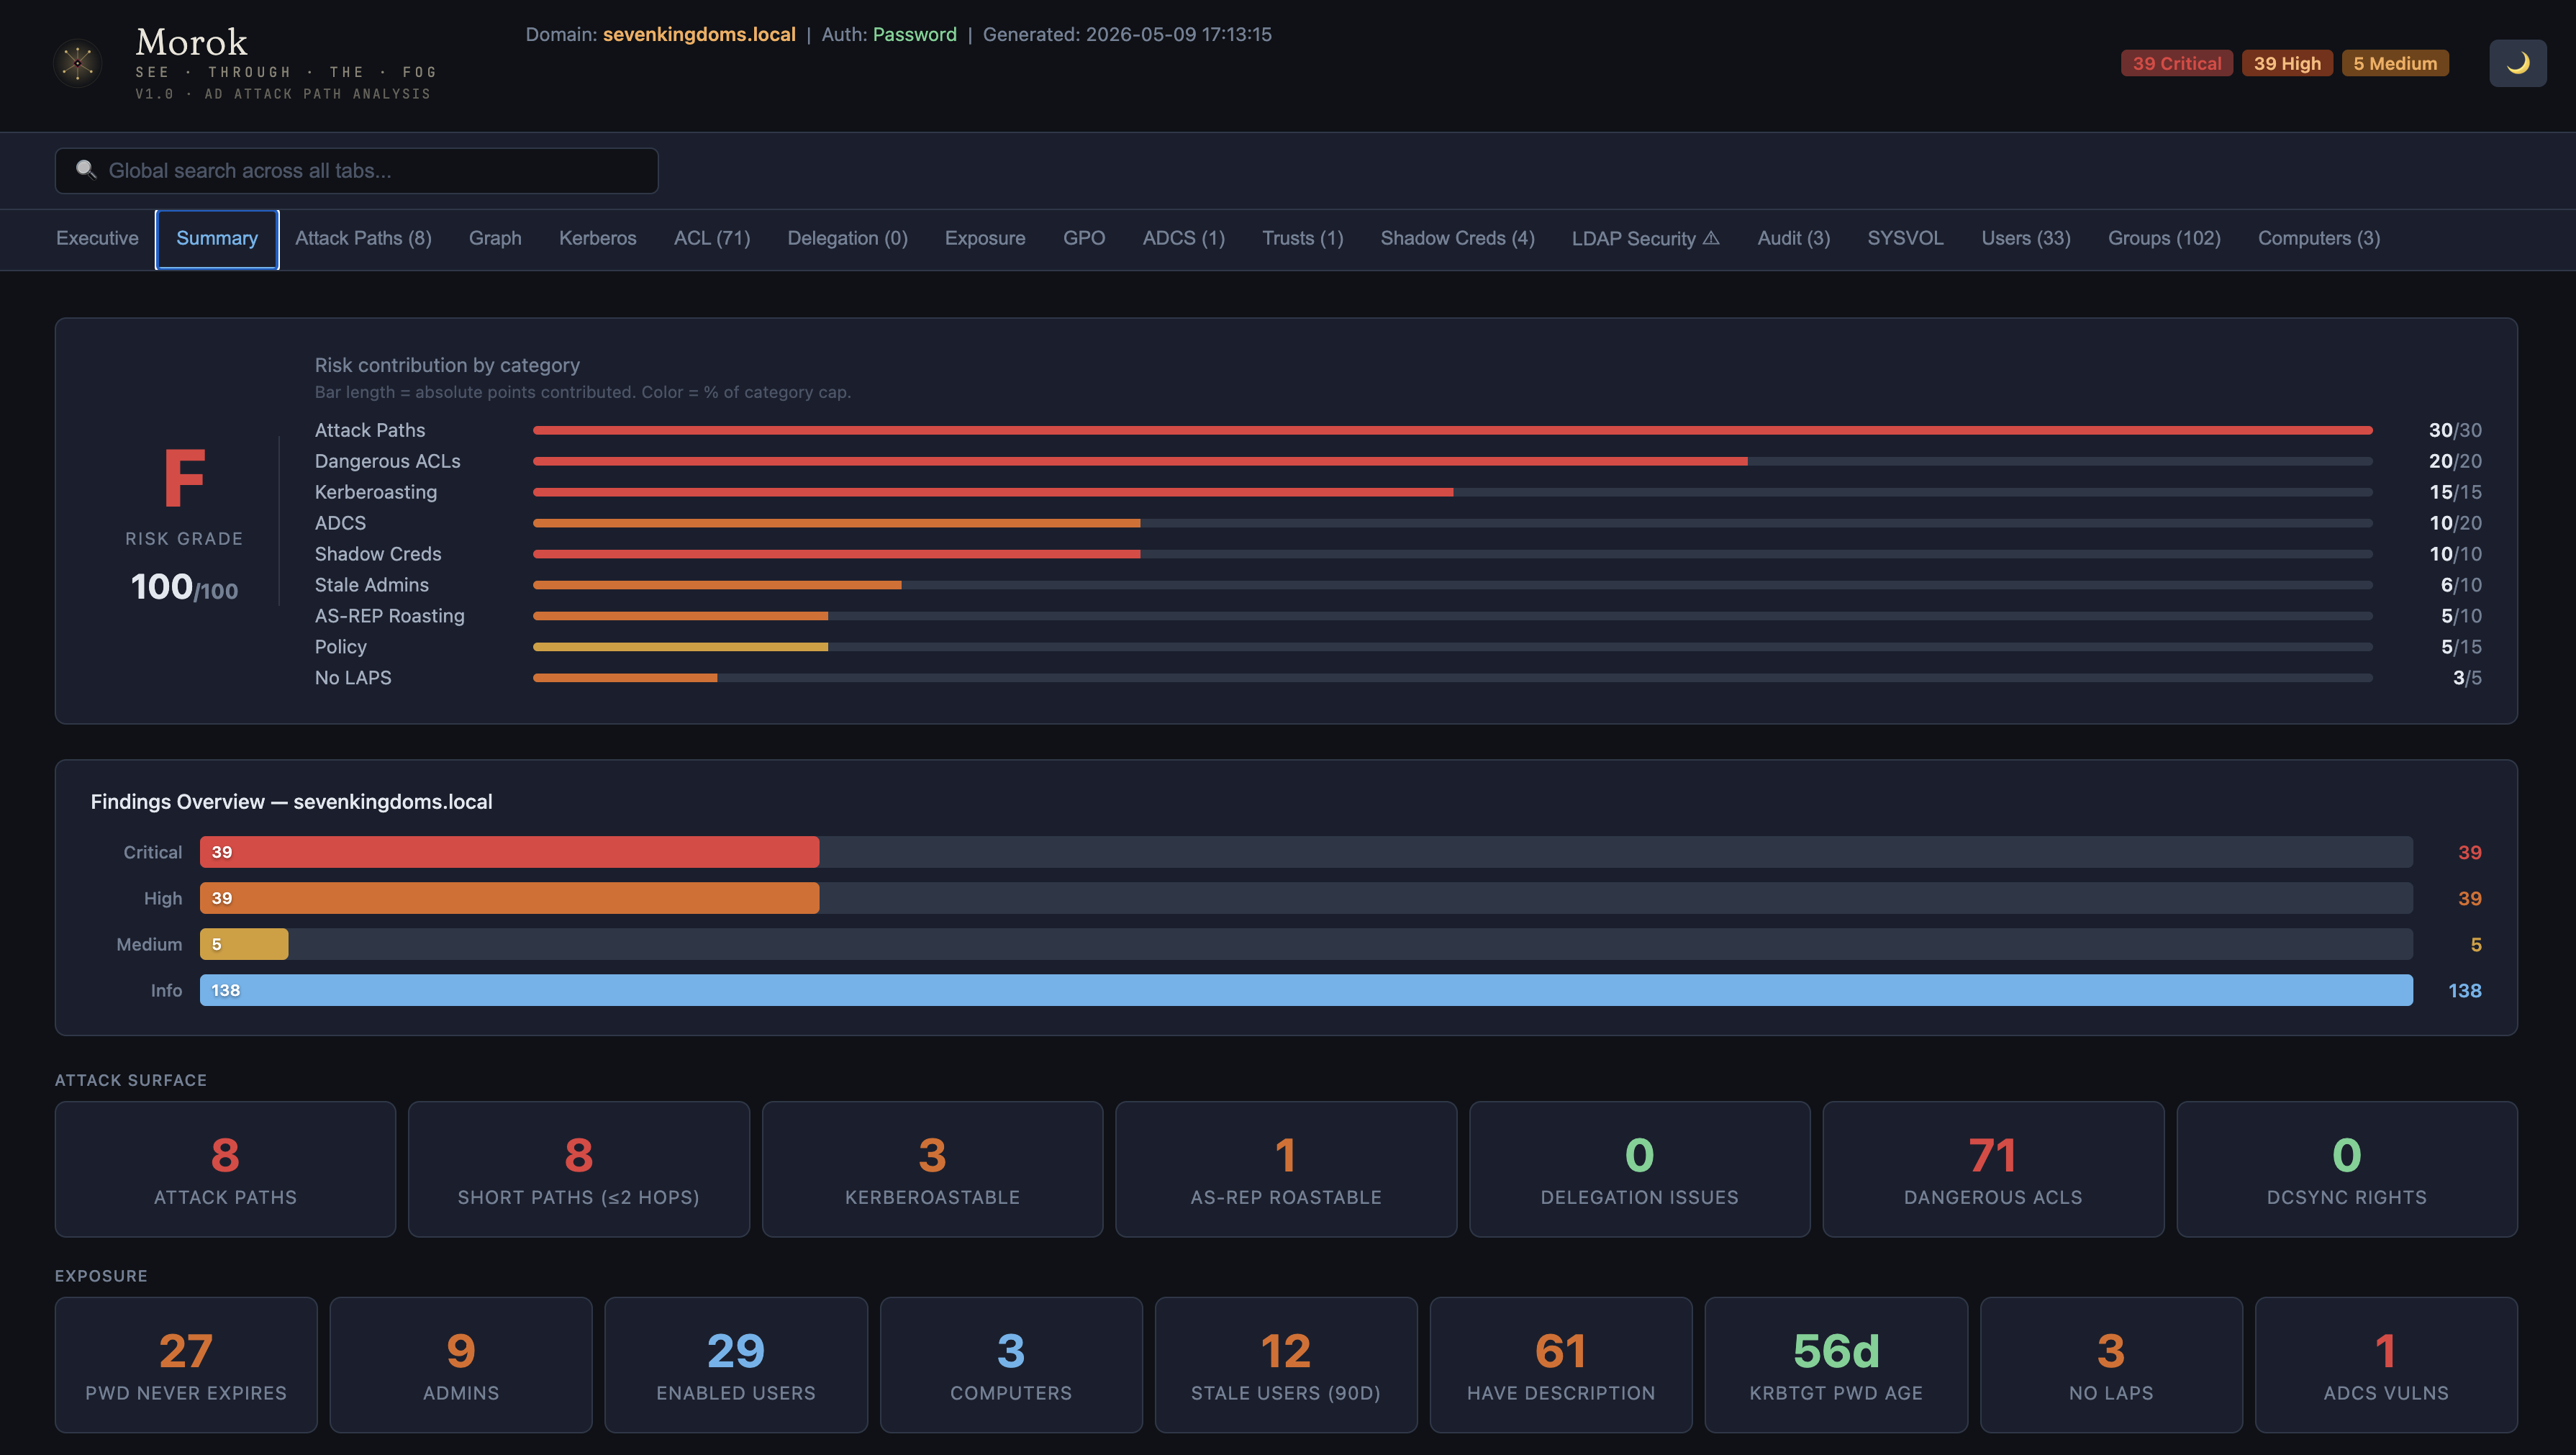
Task: Open the Shadow Creds (4) tab
Action: coord(1457,238)
